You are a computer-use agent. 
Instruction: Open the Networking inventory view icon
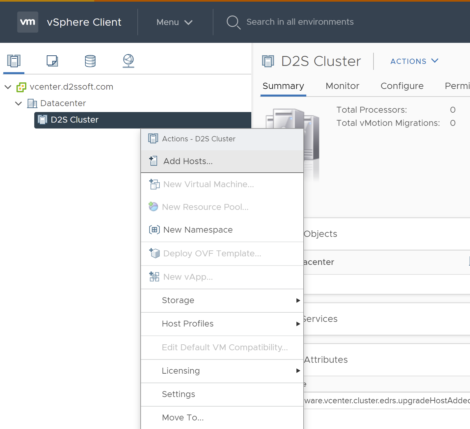click(x=128, y=61)
